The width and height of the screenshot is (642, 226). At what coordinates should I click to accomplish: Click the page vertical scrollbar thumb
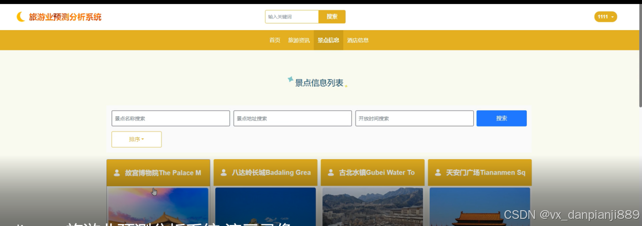tap(640, 55)
